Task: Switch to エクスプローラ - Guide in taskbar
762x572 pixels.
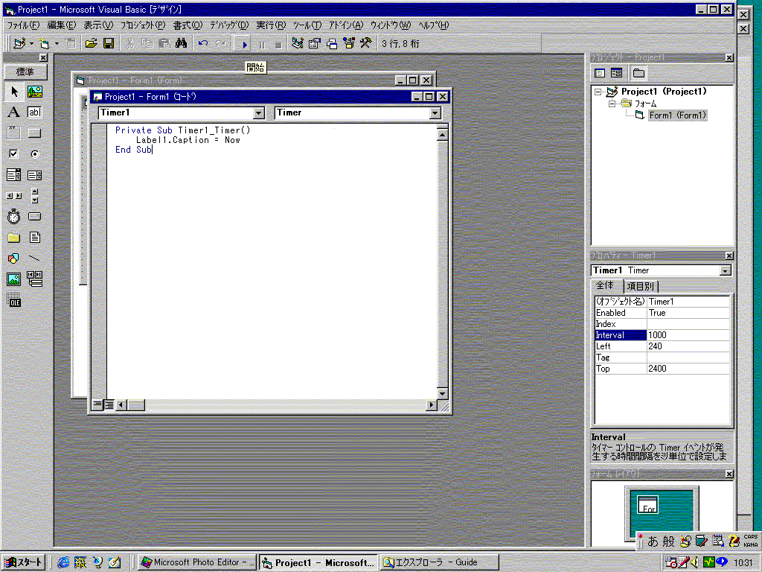Action: tap(440, 562)
